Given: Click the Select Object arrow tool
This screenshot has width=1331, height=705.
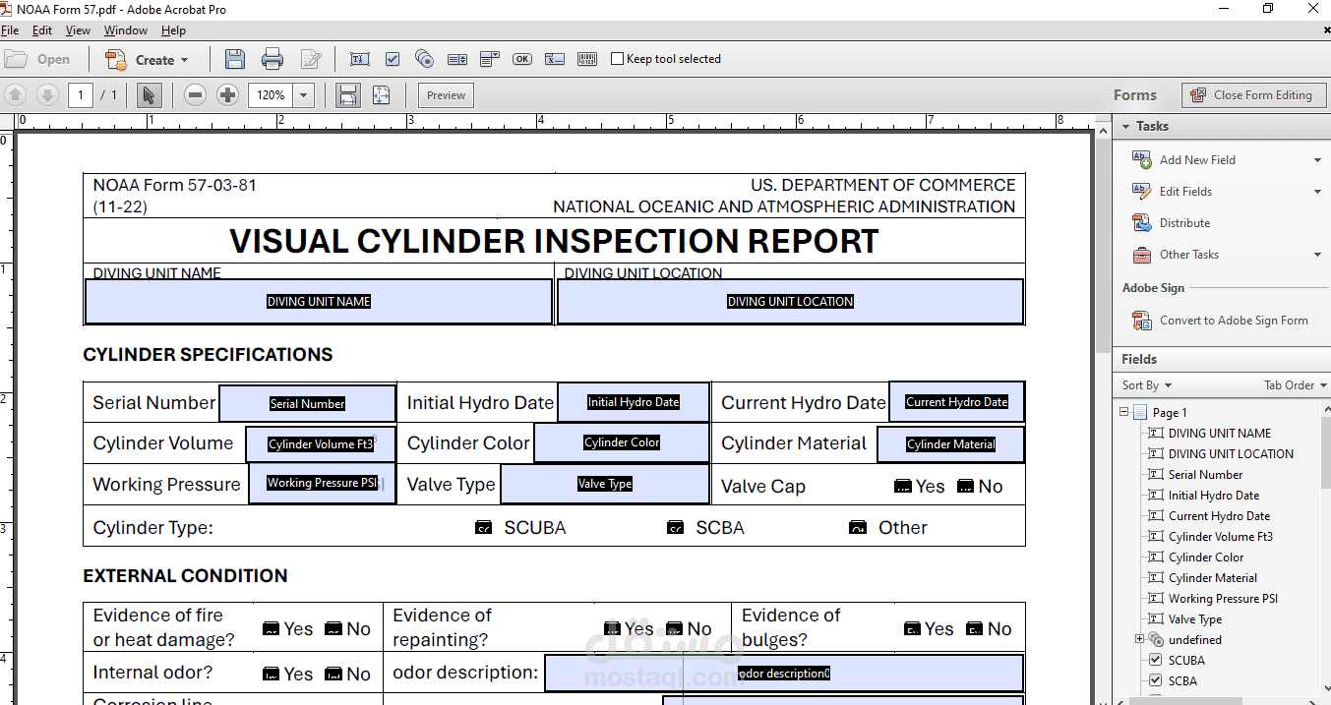Looking at the screenshot, I should point(149,95).
